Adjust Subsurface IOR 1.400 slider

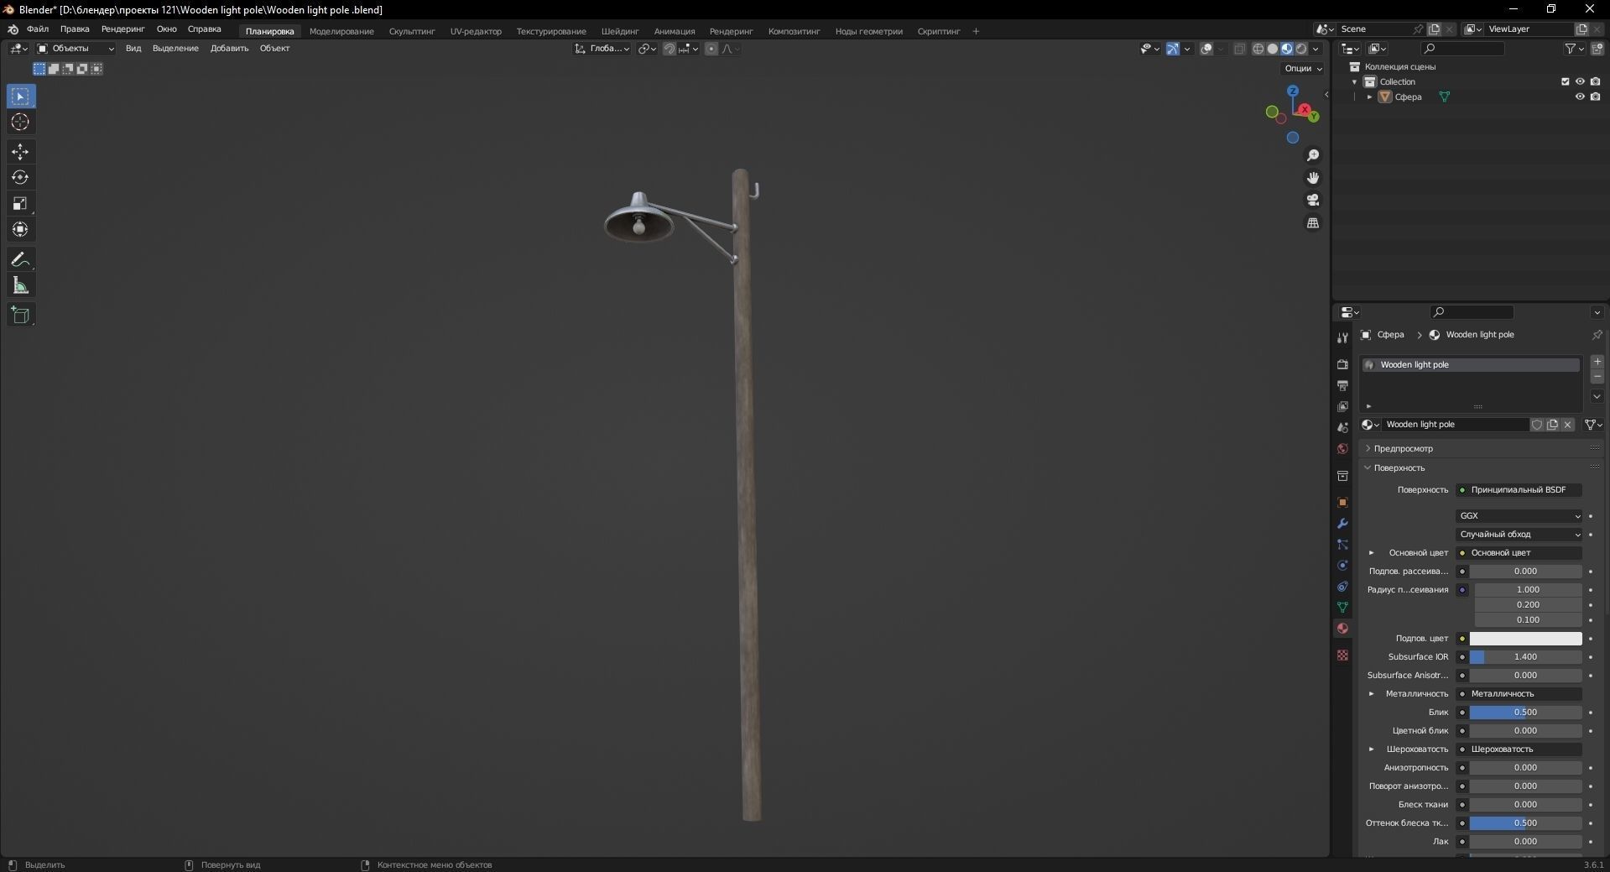[x=1525, y=657]
